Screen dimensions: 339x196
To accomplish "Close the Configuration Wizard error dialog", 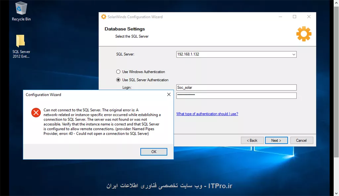I will (169, 95).
